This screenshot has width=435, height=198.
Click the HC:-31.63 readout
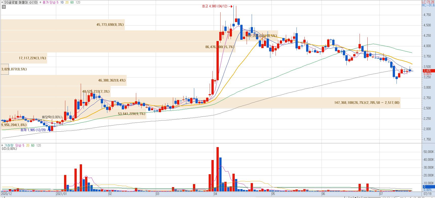point(428,5)
